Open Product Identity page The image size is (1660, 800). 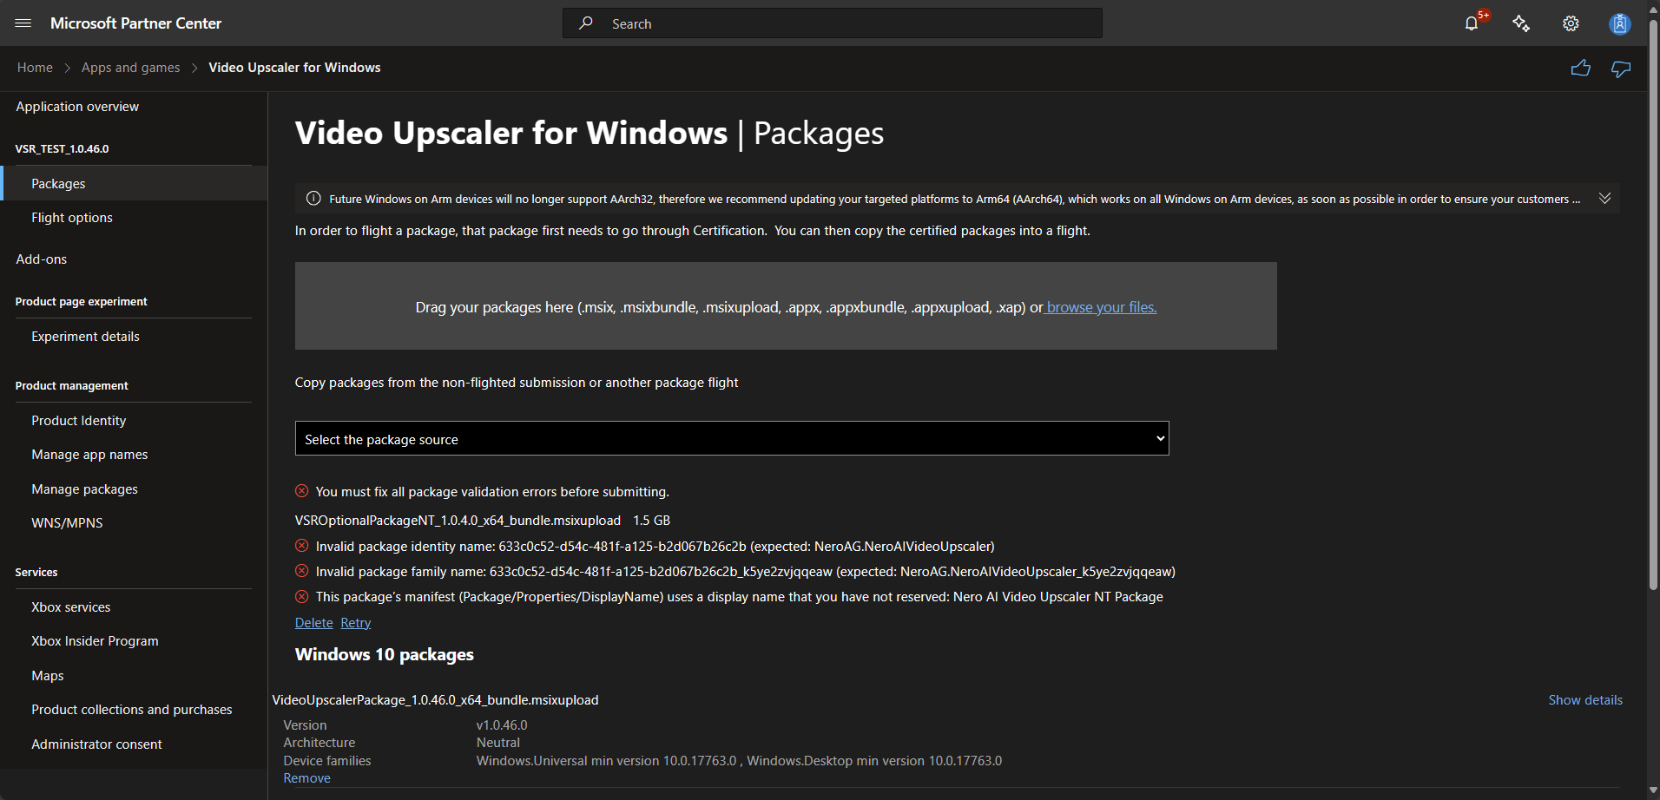click(x=79, y=421)
